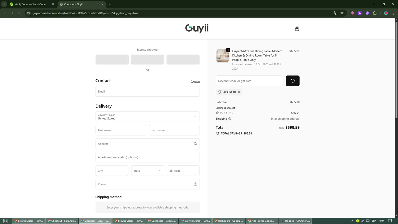Open the shopping bag cart icon

point(297,29)
